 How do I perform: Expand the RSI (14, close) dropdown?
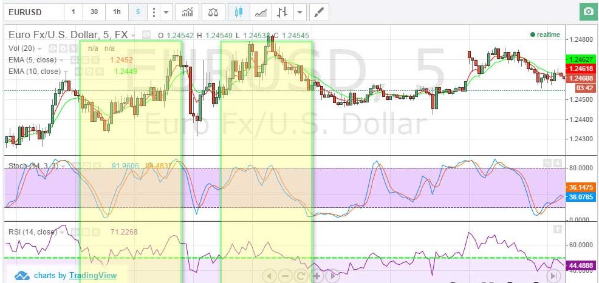(x=63, y=232)
